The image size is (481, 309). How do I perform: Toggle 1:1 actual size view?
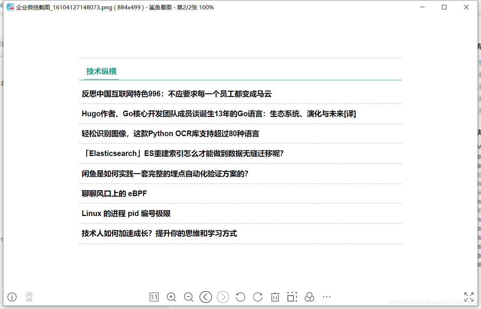[x=154, y=297]
